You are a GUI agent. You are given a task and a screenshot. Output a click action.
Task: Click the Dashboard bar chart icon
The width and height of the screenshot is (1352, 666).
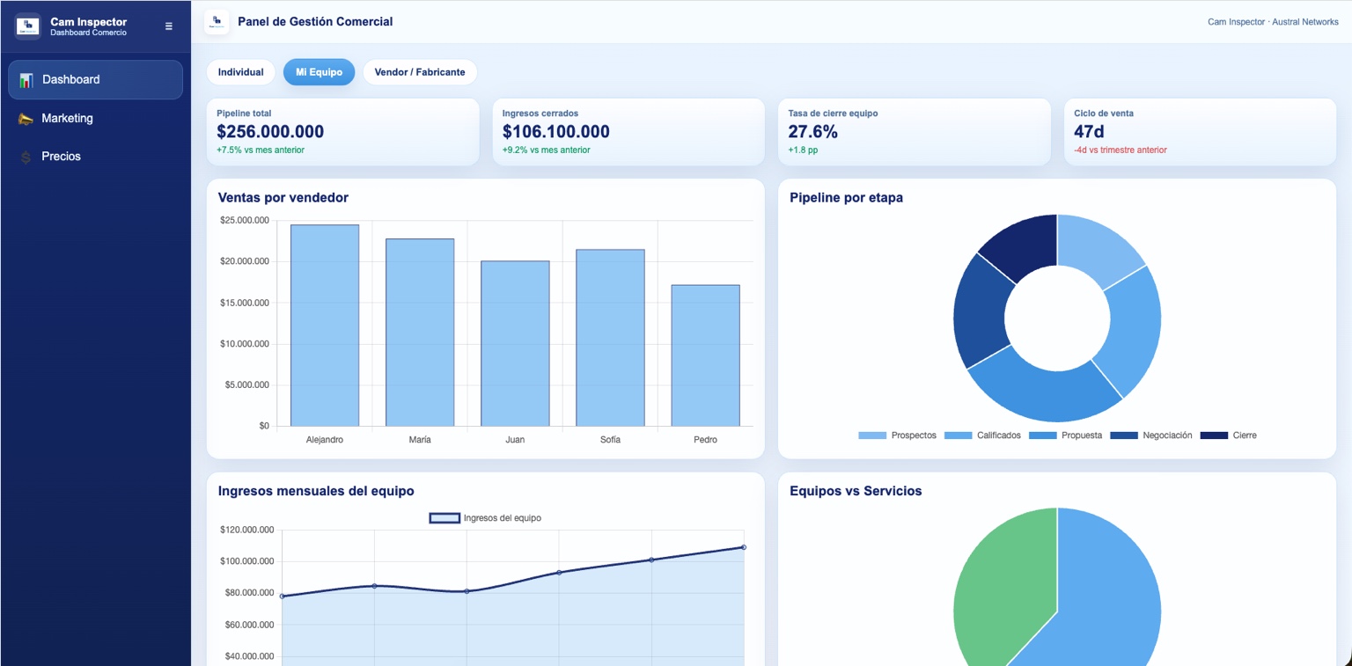[x=26, y=80]
